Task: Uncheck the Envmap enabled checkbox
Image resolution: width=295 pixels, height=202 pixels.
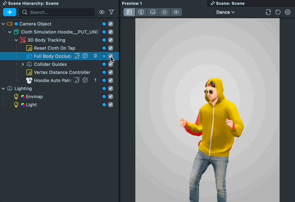Action: [111, 97]
